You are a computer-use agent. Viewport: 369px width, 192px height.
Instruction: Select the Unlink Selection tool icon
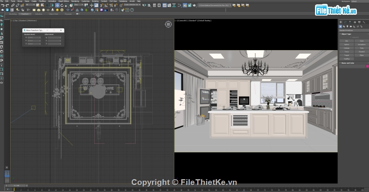[x=17, y=5]
